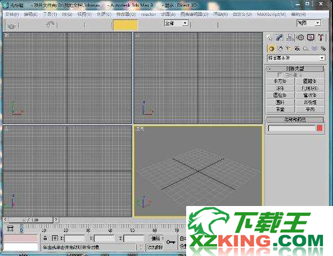The width and height of the screenshot is (333, 256).
Task: Open the 视图(V) Views menu
Action: [85, 15]
